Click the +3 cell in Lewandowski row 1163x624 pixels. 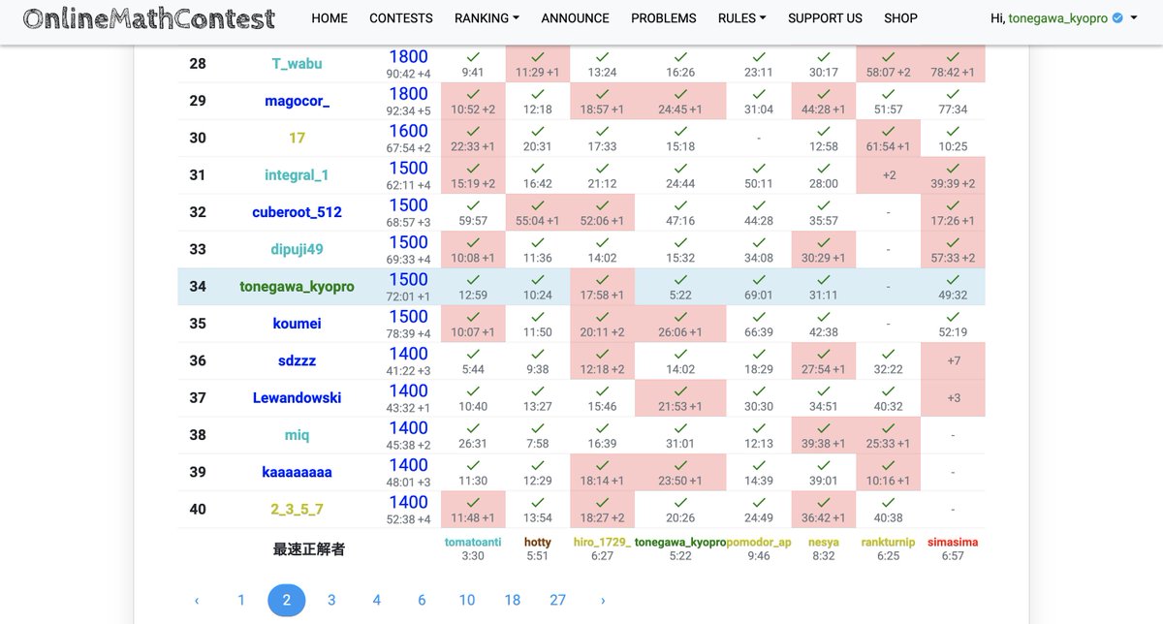954,397
